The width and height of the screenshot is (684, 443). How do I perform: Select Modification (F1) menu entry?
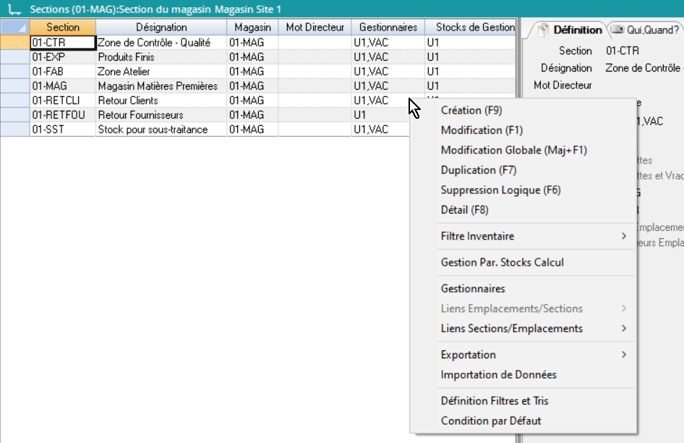pos(482,130)
